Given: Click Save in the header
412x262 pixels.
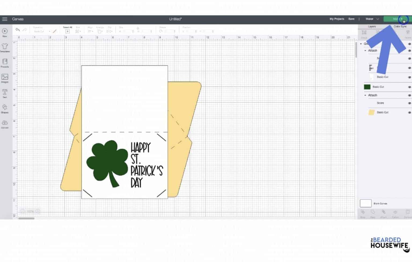Looking at the screenshot, I should click(x=351, y=19).
